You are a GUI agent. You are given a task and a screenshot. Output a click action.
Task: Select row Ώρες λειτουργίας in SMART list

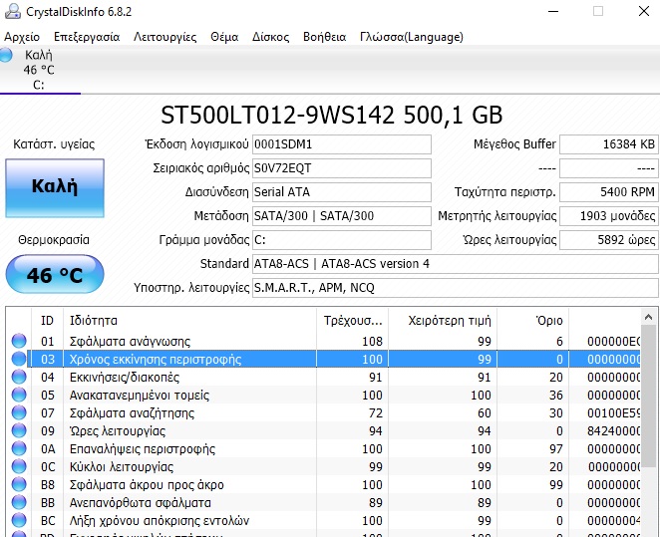pyautogui.click(x=324, y=430)
